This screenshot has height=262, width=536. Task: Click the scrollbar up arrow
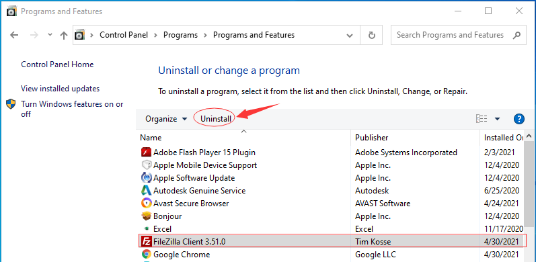[x=529, y=136]
